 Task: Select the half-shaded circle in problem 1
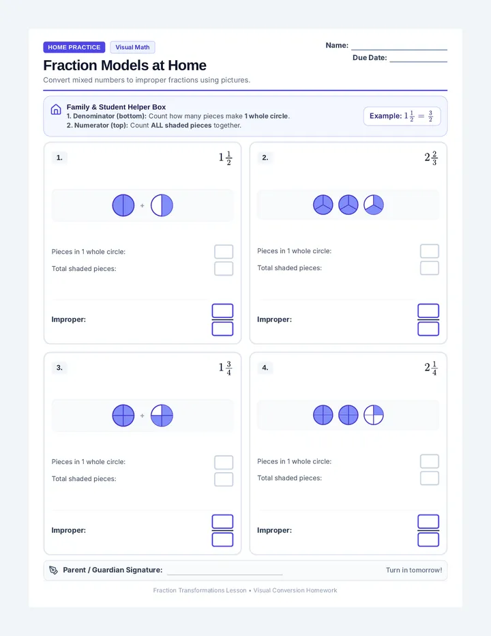pyautogui.click(x=162, y=205)
